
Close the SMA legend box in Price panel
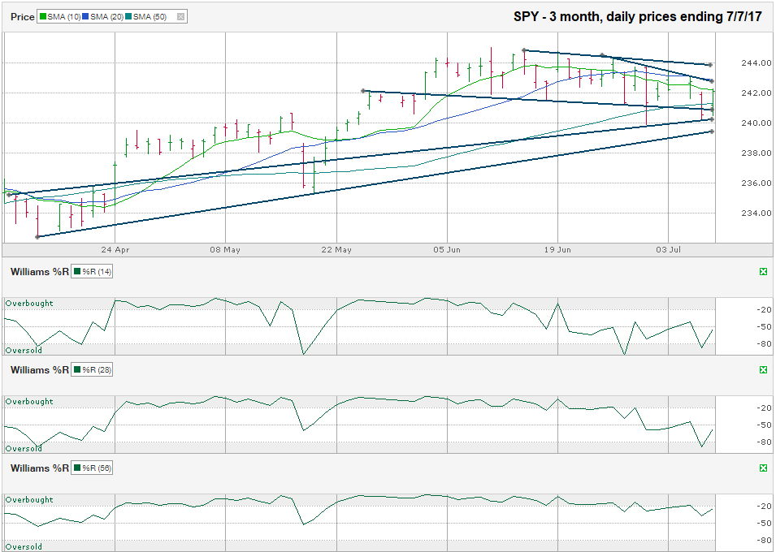point(180,17)
